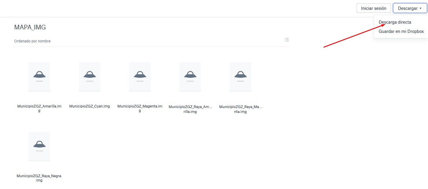Click the small arrow beside Descargar
Viewport: 428px width, 189px height.
[420, 8]
